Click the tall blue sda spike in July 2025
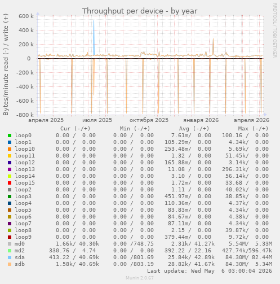The image size is (280, 284). pyautogui.click(x=94, y=38)
